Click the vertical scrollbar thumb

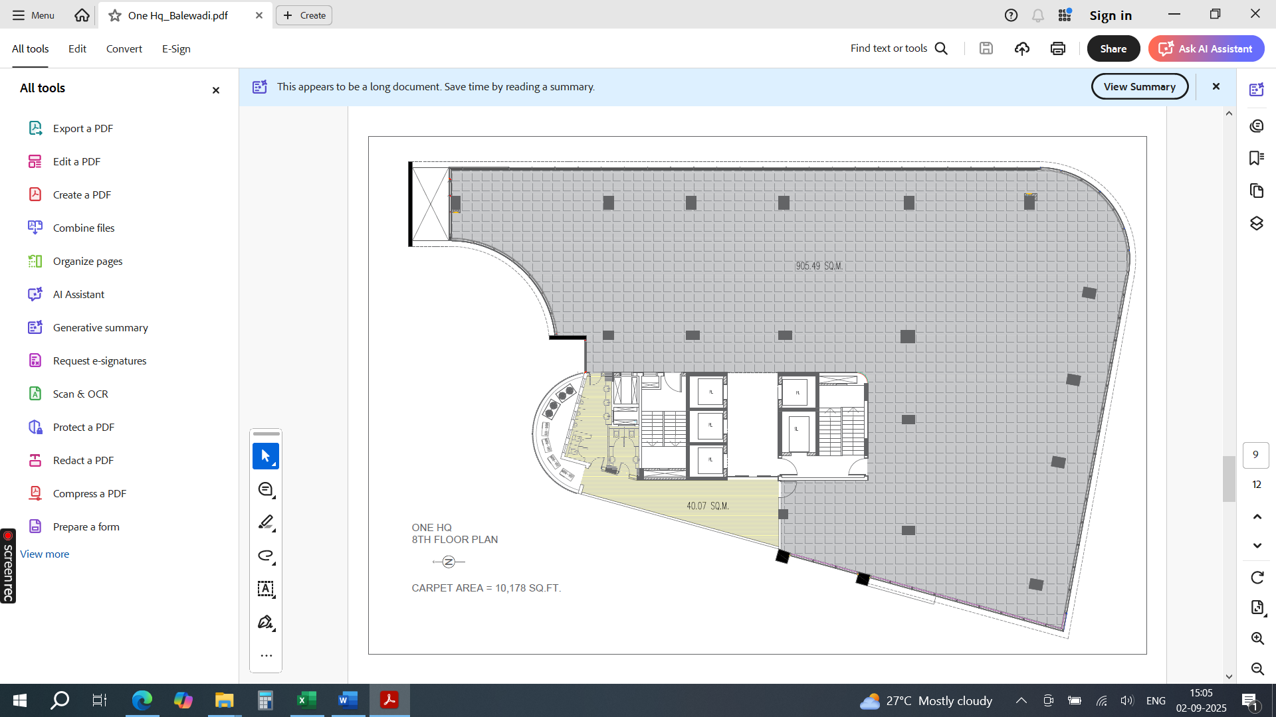[x=1229, y=478]
